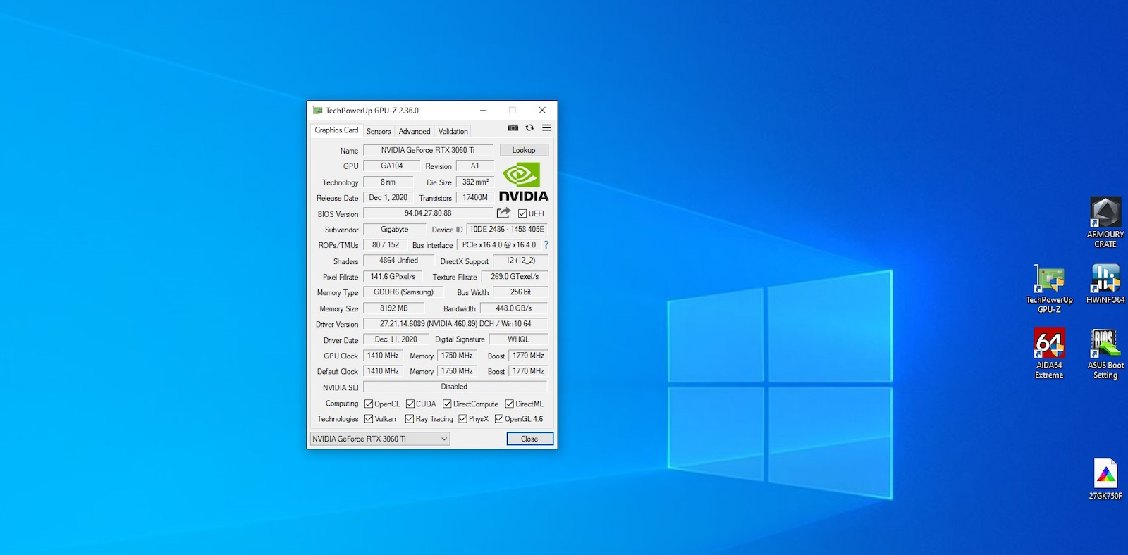
Task: Click the Driver Version field
Action: coord(455,324)
